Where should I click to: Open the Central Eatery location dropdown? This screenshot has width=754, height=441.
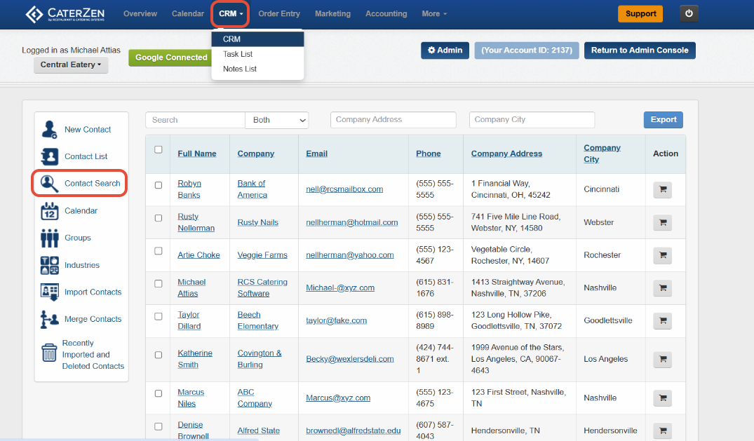tap(71, 65)
